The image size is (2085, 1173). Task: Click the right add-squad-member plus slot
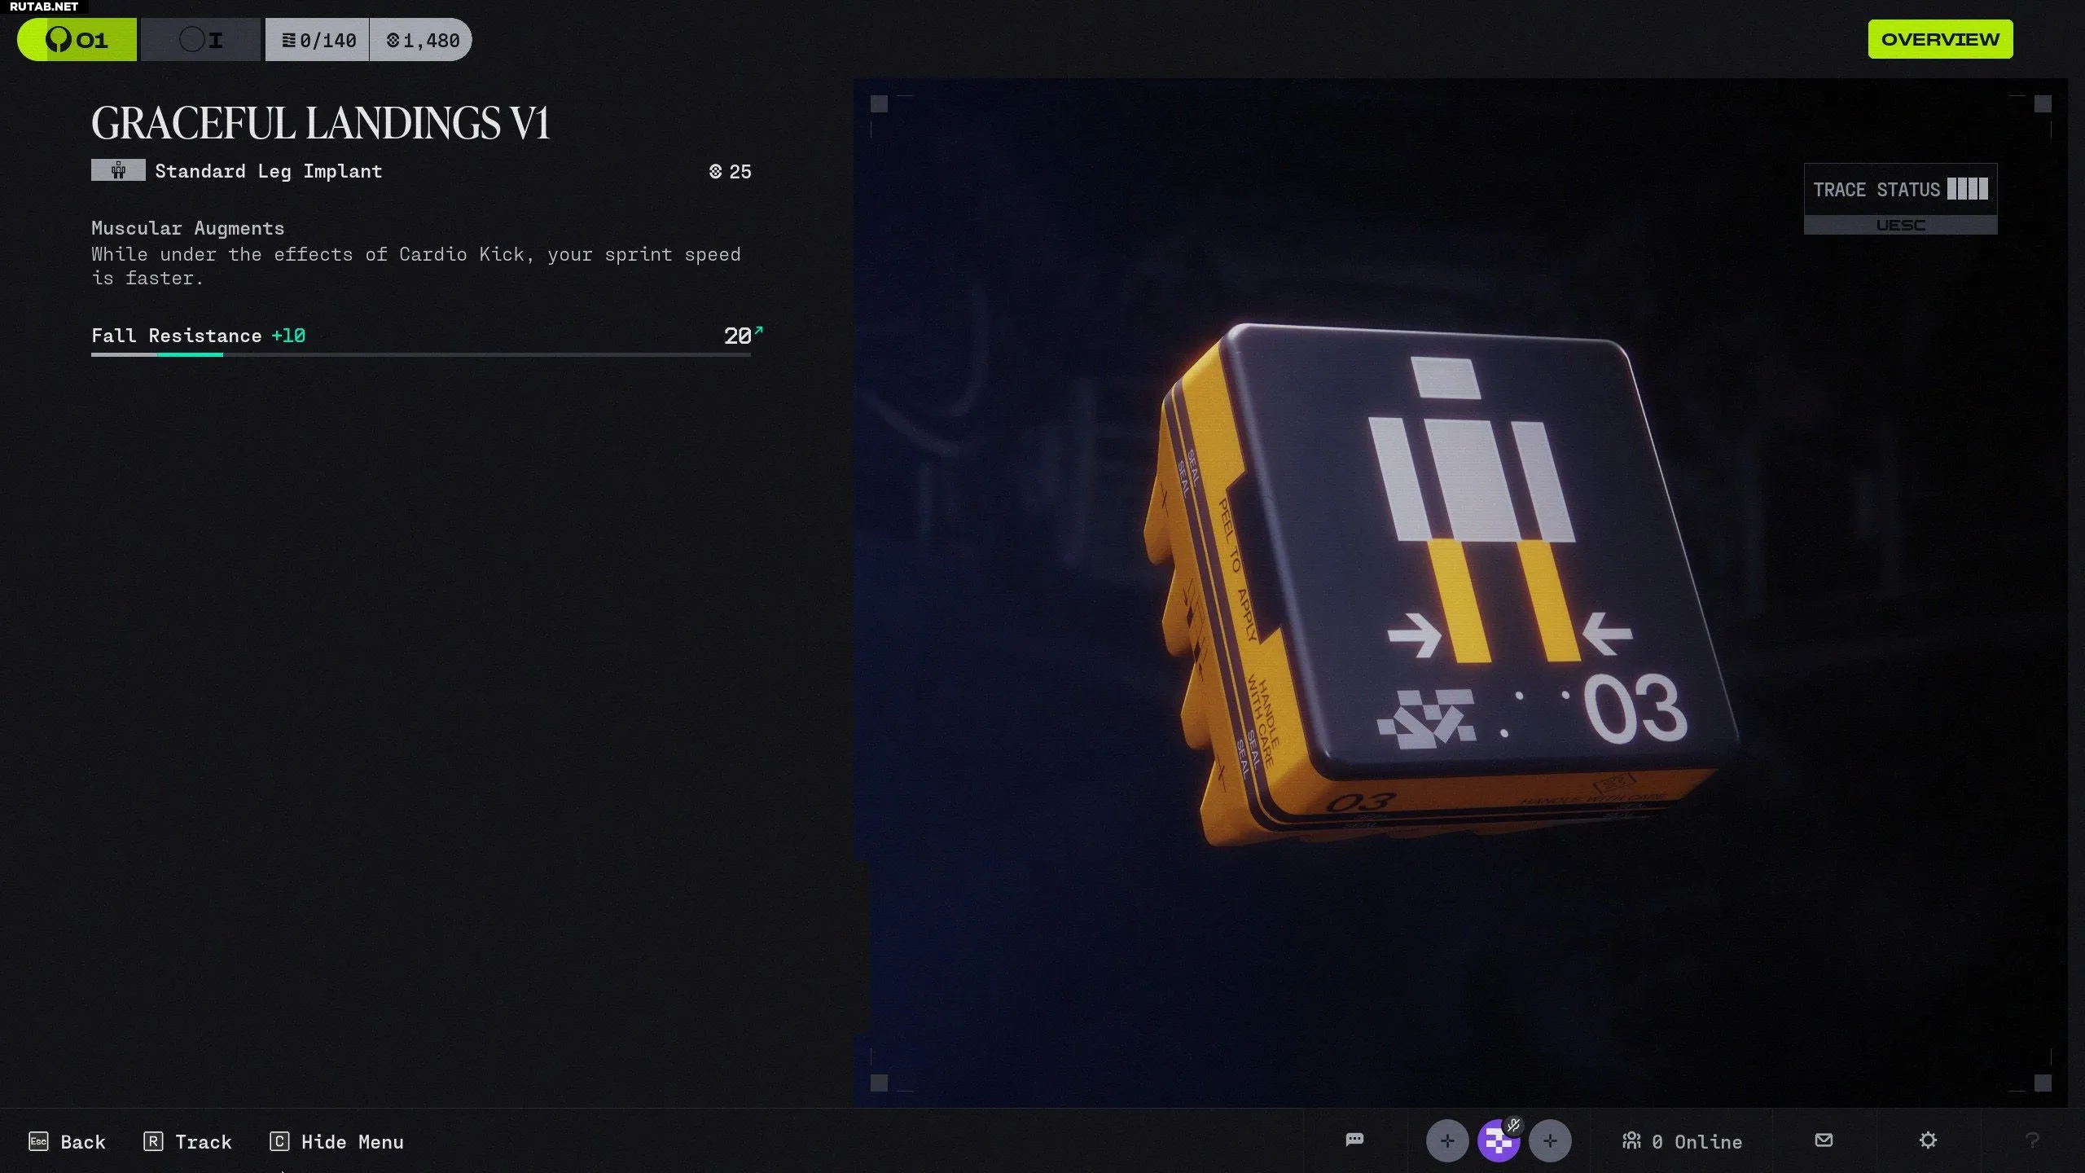coord(1550,1141)
